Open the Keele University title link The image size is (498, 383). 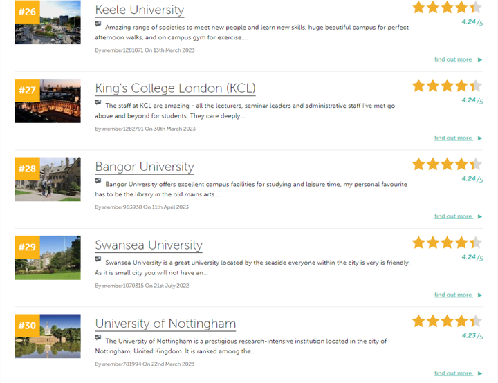[140, 10]
